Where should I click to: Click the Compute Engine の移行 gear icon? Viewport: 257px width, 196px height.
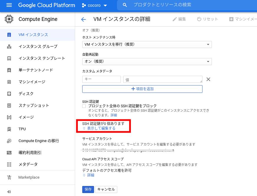click(9, 141)
